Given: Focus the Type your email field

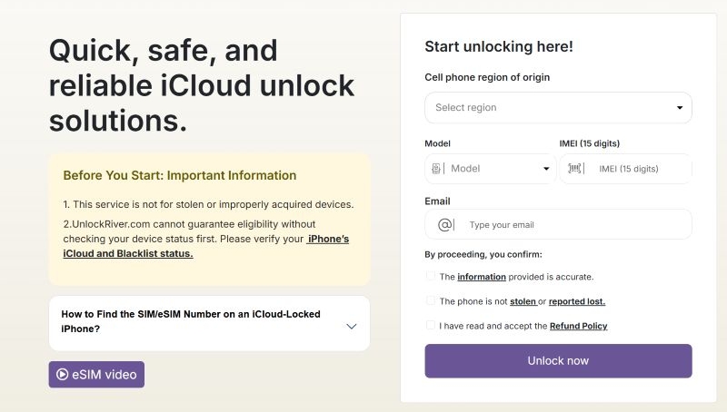Looking at the screenshot, I should click(x=573, y=224).
